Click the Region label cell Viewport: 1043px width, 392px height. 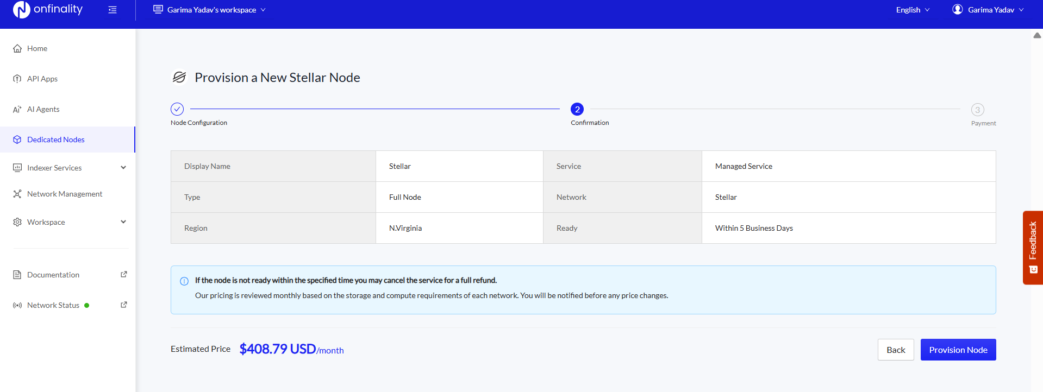273,228
